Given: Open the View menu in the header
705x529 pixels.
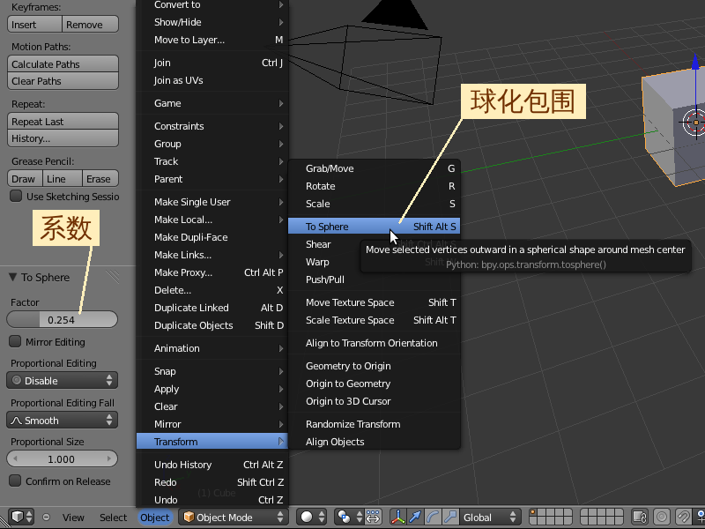Looking at the screenshot, I should [x=73, y=517].
